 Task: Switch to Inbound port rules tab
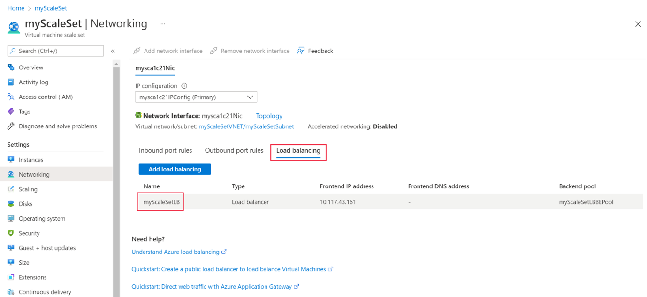click(x=166, y=150)
